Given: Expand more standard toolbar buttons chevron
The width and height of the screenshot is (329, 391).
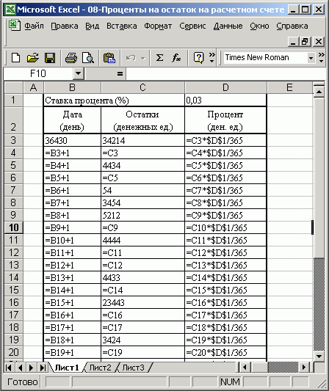Looking at the screenshot, I should (x=212, y=58).
